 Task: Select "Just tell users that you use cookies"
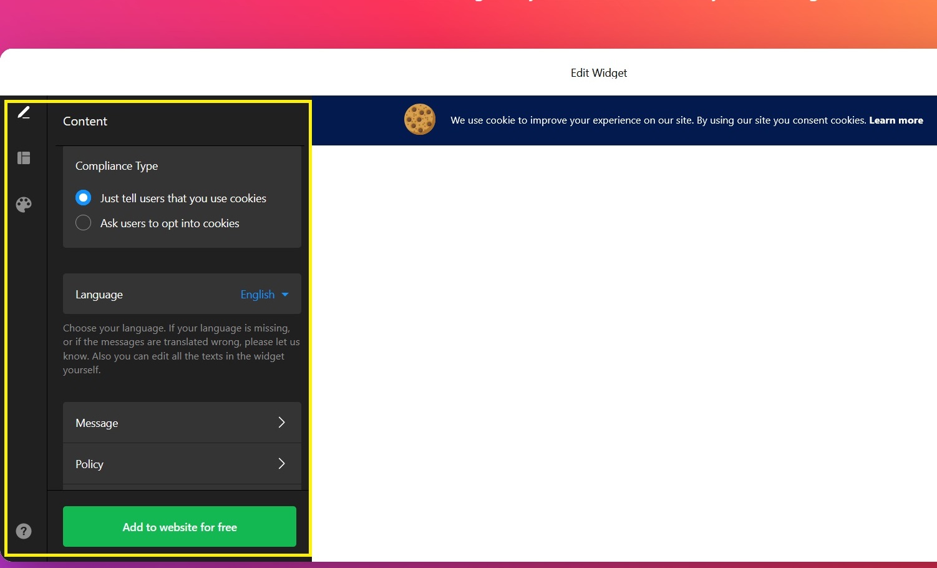click(84, 198)
